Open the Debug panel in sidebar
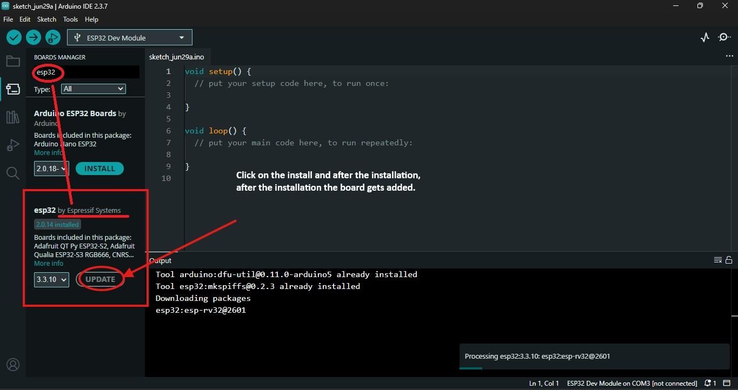Screen dimensions: 738x390 pos(13,145)
